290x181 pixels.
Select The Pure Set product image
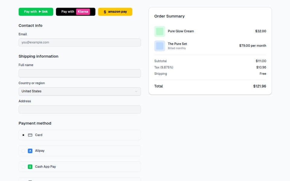coord(159,46)
